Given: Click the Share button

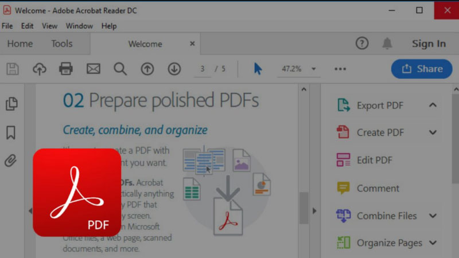Looking at the screenshot, I should [422, 69].
